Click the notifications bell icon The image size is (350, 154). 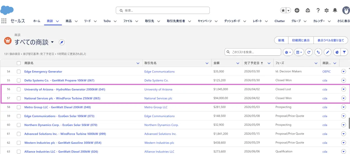point(335,10)
